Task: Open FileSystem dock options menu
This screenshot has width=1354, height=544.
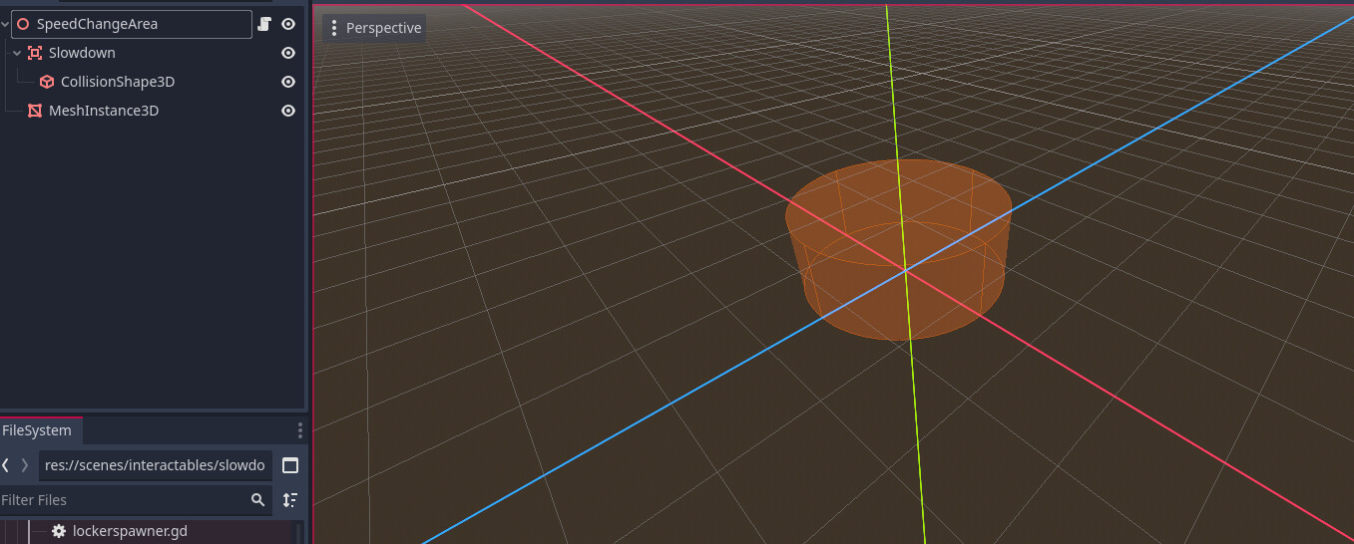Action: point(299,430)
